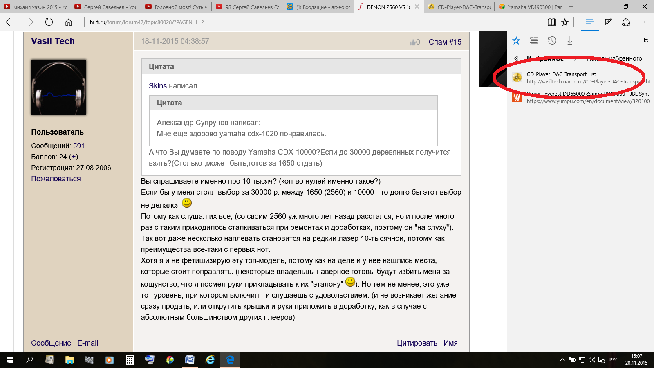654x368 pixels.
Task: Toggle the Hub panel button
Action: pos(590,22)
